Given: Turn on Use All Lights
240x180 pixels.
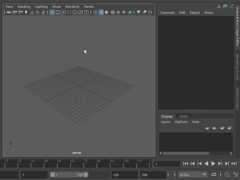Looking at the screenshot, I should [124, 12].
